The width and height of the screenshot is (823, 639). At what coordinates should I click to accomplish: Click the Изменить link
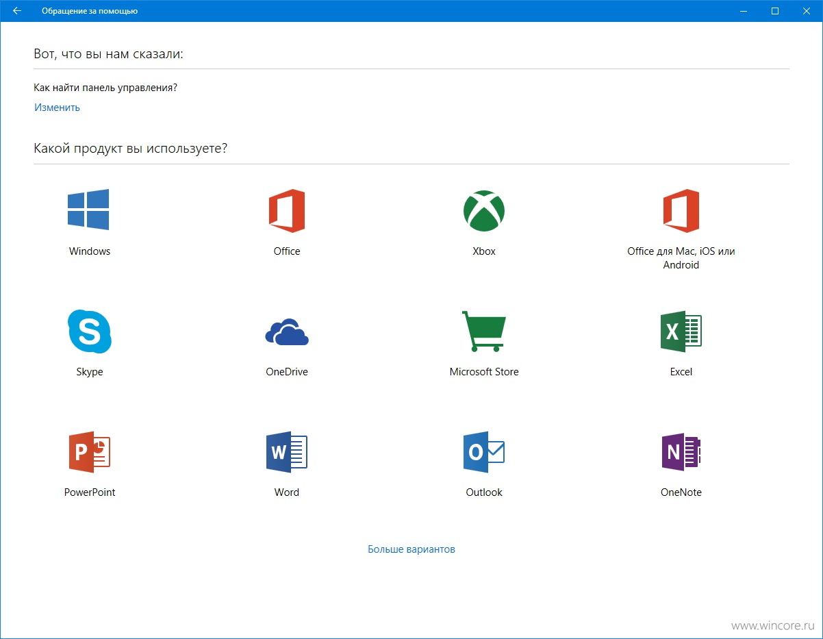[x=58, y=108]
